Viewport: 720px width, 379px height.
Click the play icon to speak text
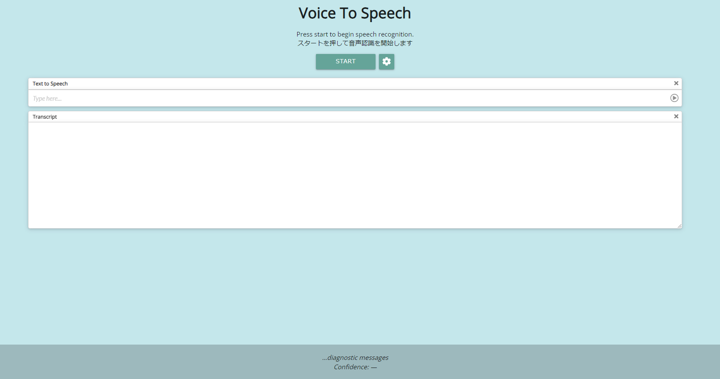[x=674, y=98]
